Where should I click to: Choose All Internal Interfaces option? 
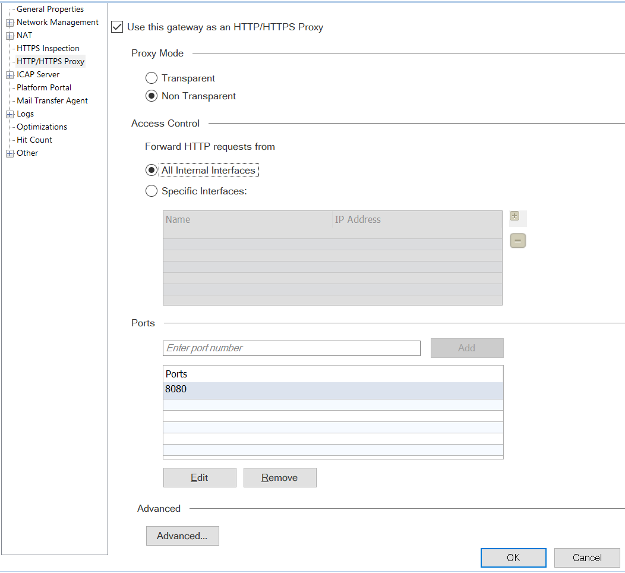coord(151,170)
